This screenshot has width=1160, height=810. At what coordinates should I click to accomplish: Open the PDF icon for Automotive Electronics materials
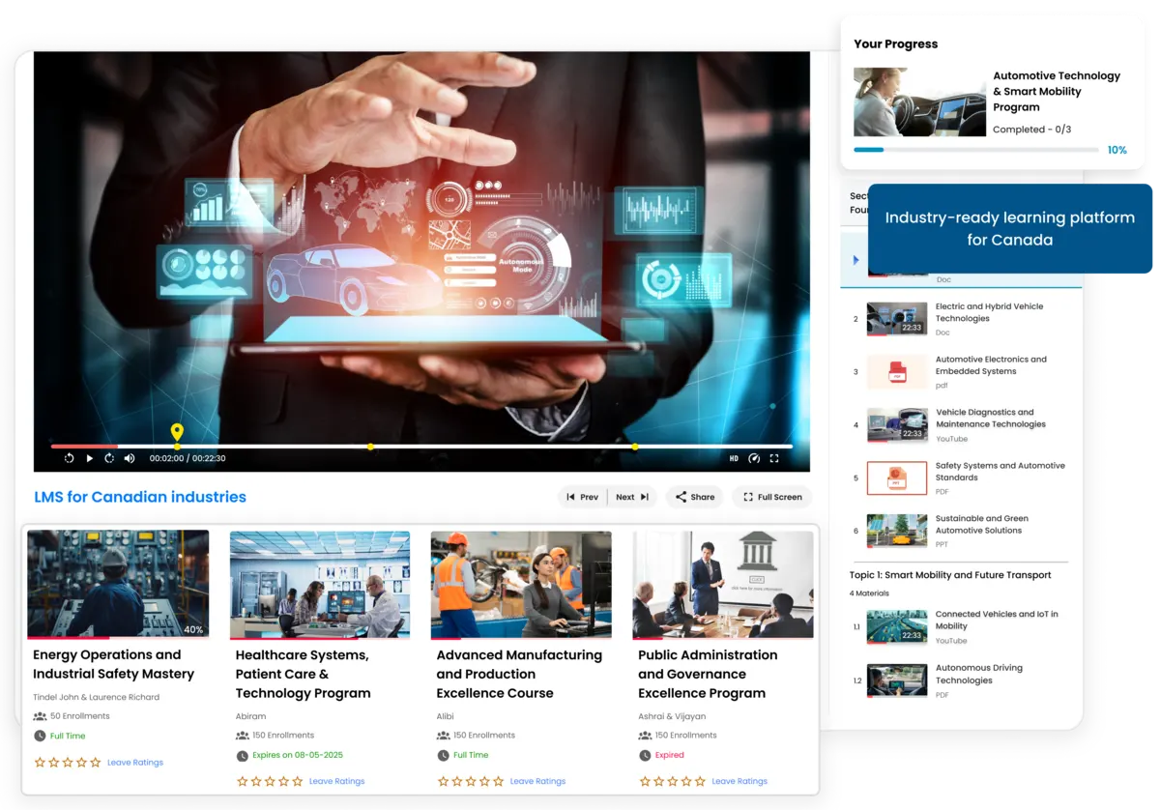[896, 371]
